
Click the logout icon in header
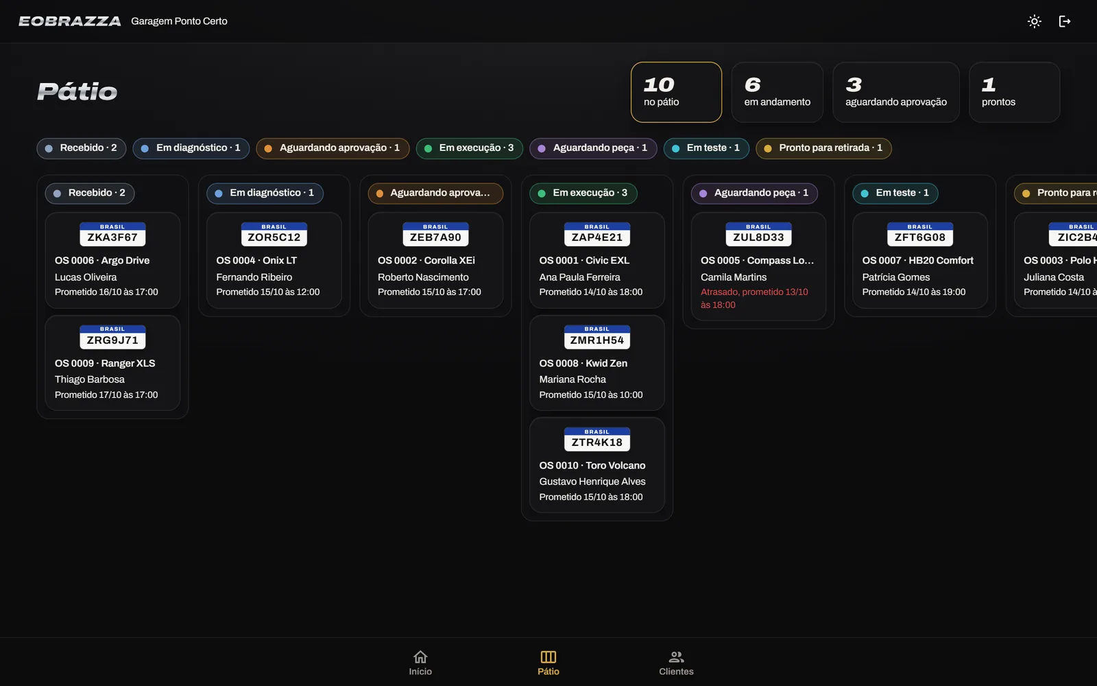1065,21
